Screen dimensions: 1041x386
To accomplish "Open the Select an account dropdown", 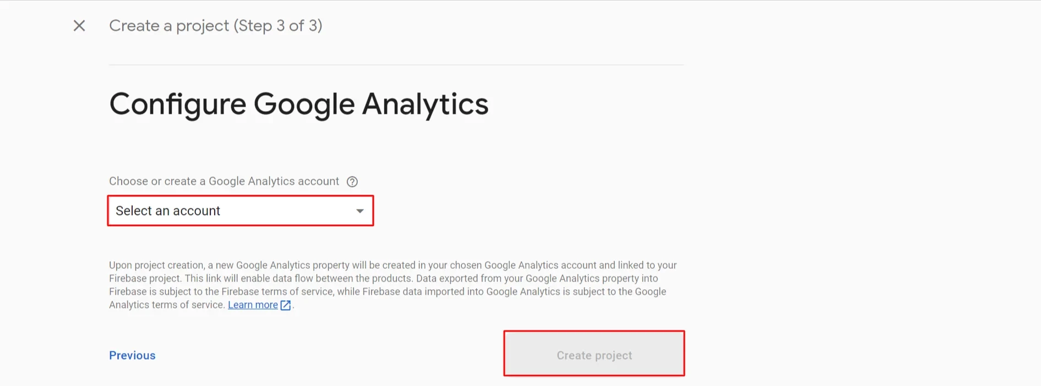I will click(240, 211).
